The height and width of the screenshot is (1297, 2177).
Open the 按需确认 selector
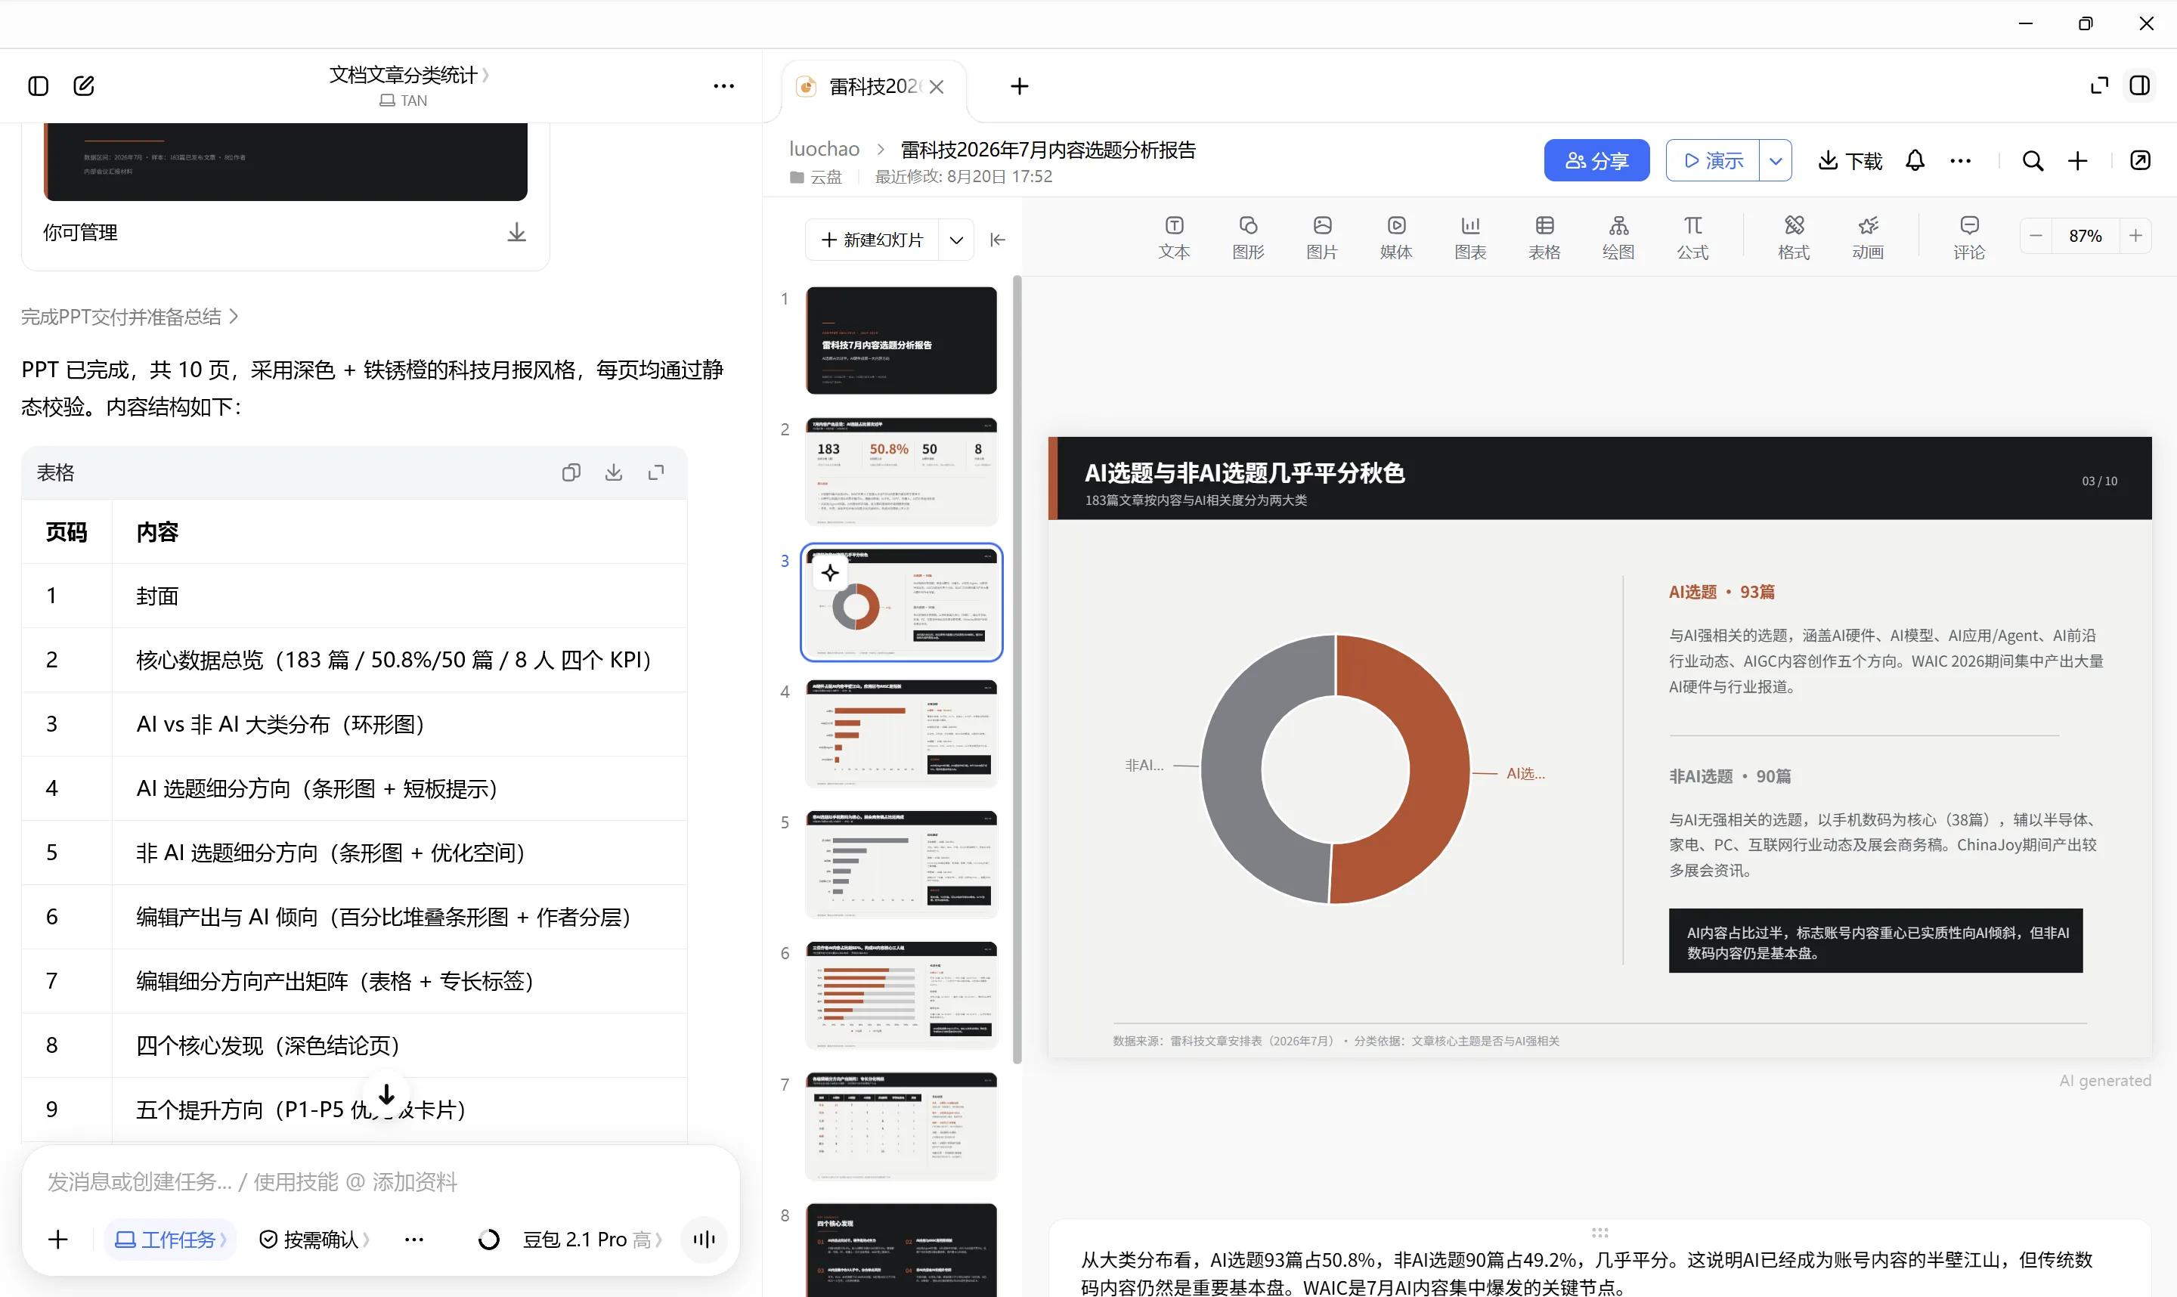(314, 1240)
